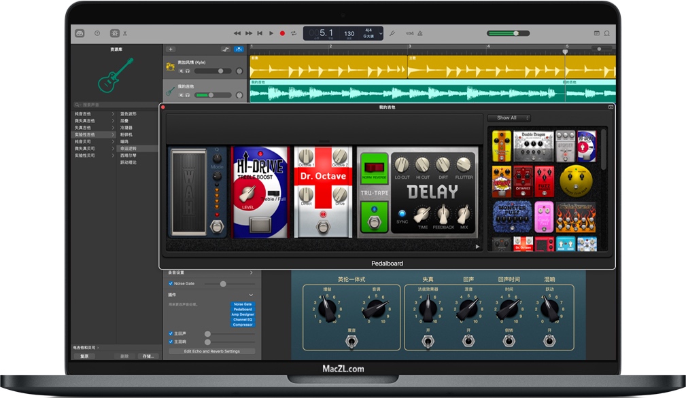Mute the 我的吉他 track speaker icon
Image resolution: width=686 pixels, height=398 pixels.
coord(182,94)
